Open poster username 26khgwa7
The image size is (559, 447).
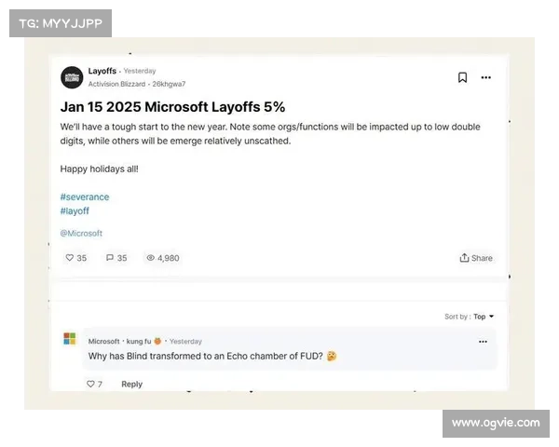pos(169,84)
